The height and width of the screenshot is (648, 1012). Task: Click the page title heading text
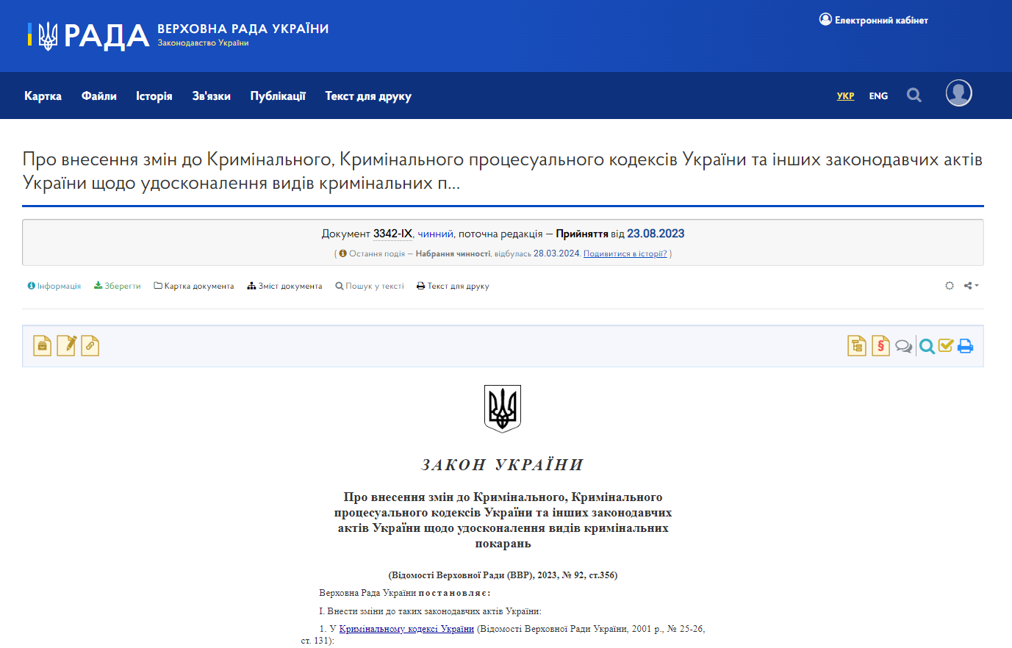(x=503, y=171)
